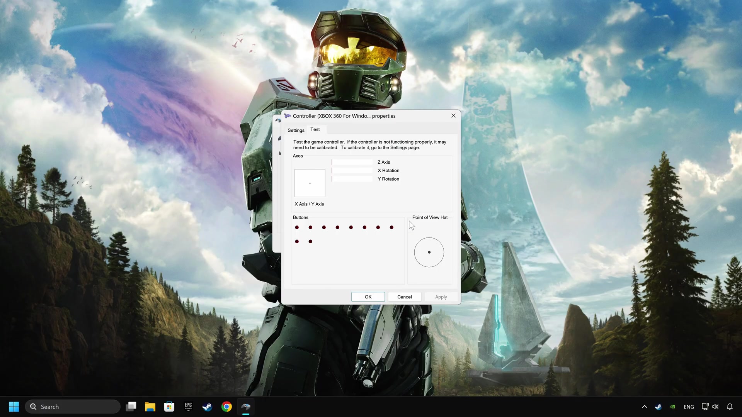Open the notifications bell icon
Viewport: 742px width, 417px height.
pyautogui.click(x=730, y=407)
